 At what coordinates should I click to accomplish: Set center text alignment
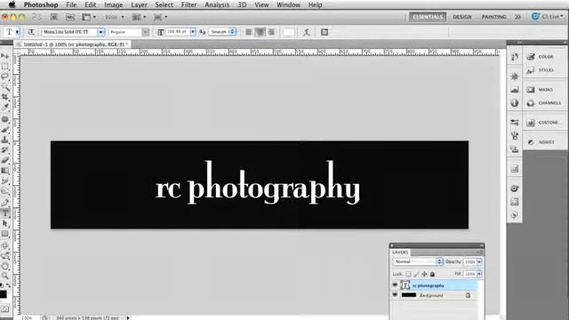click(260, 32)
